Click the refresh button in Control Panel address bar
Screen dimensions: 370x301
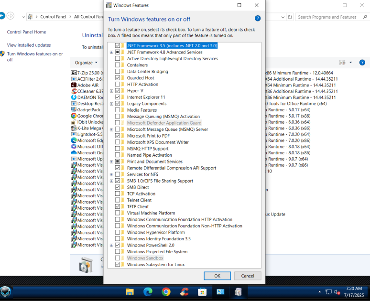click(x=290, y=17)
